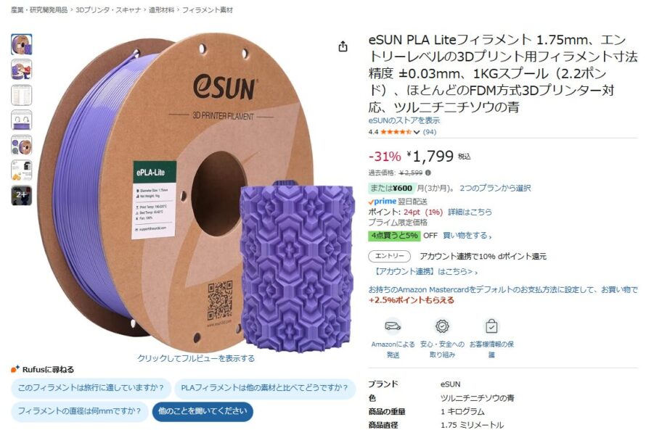Click the 他のことを聞いてください button
Screen dimensions: 646x430
[203, 411]
